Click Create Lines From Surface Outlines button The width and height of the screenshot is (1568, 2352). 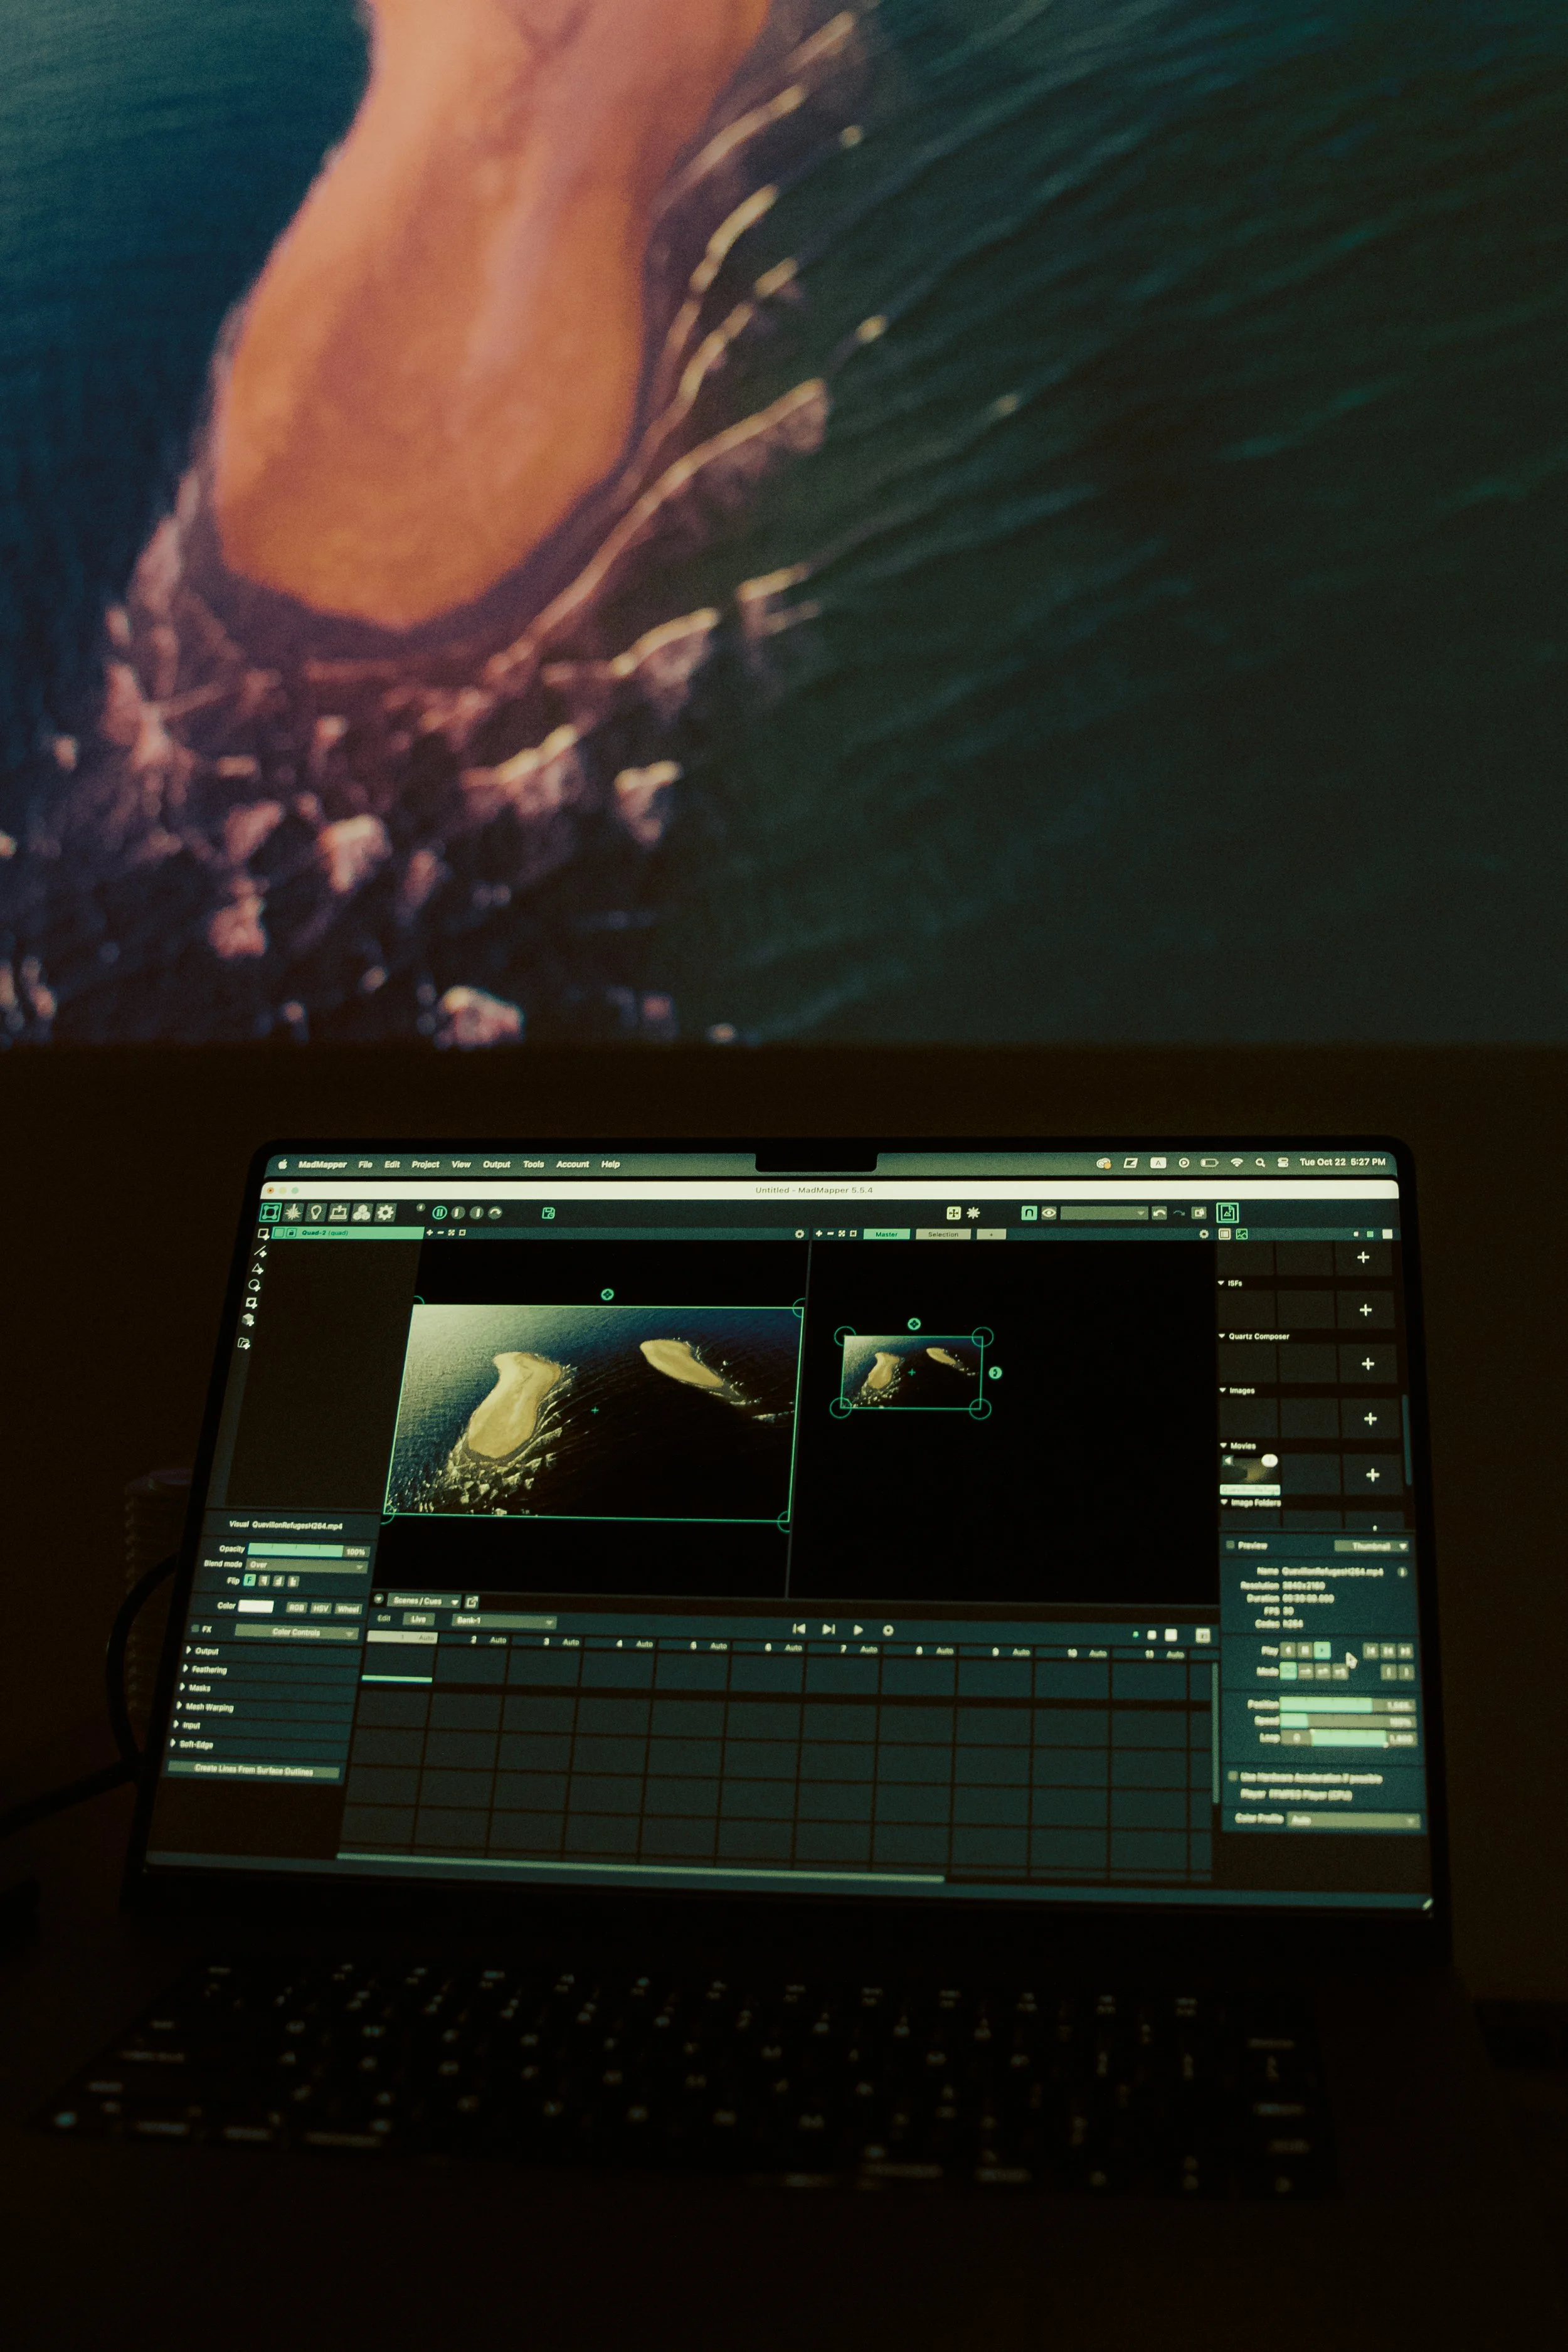pyautogui.click(x=253, y=1770)
